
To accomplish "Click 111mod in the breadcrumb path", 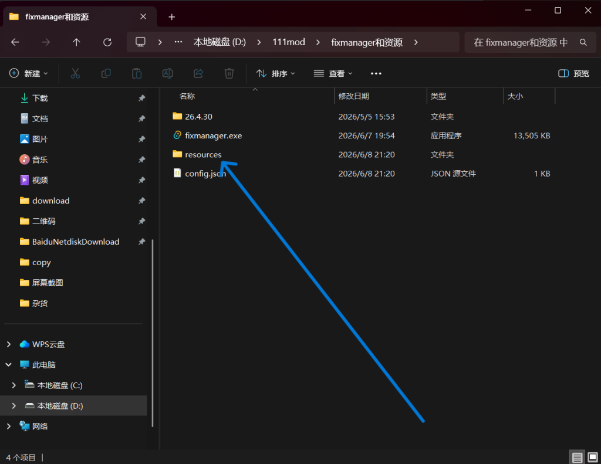I will pyautogui.click(x=289, y=42).
